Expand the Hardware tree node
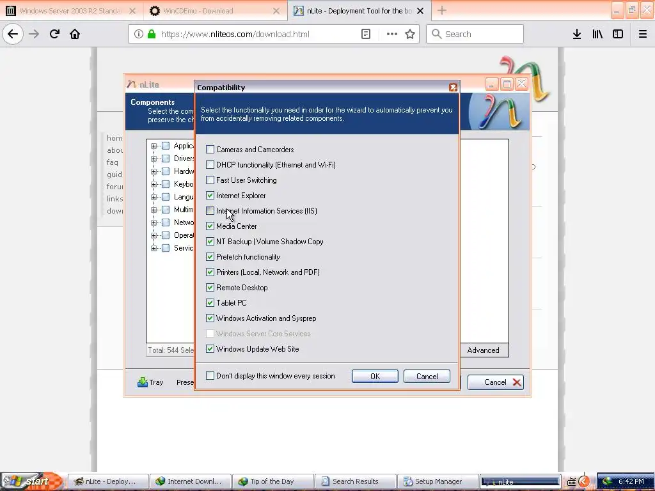This screenshot has height=491, width=655. [154, 171]
